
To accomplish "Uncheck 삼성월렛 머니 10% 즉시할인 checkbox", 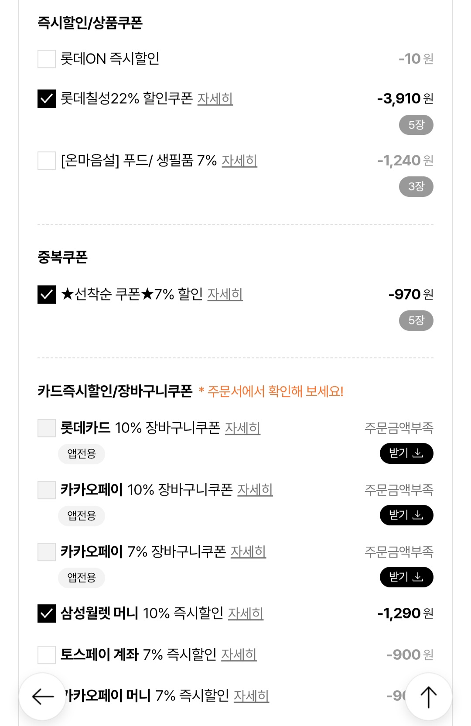I will 47,613.
